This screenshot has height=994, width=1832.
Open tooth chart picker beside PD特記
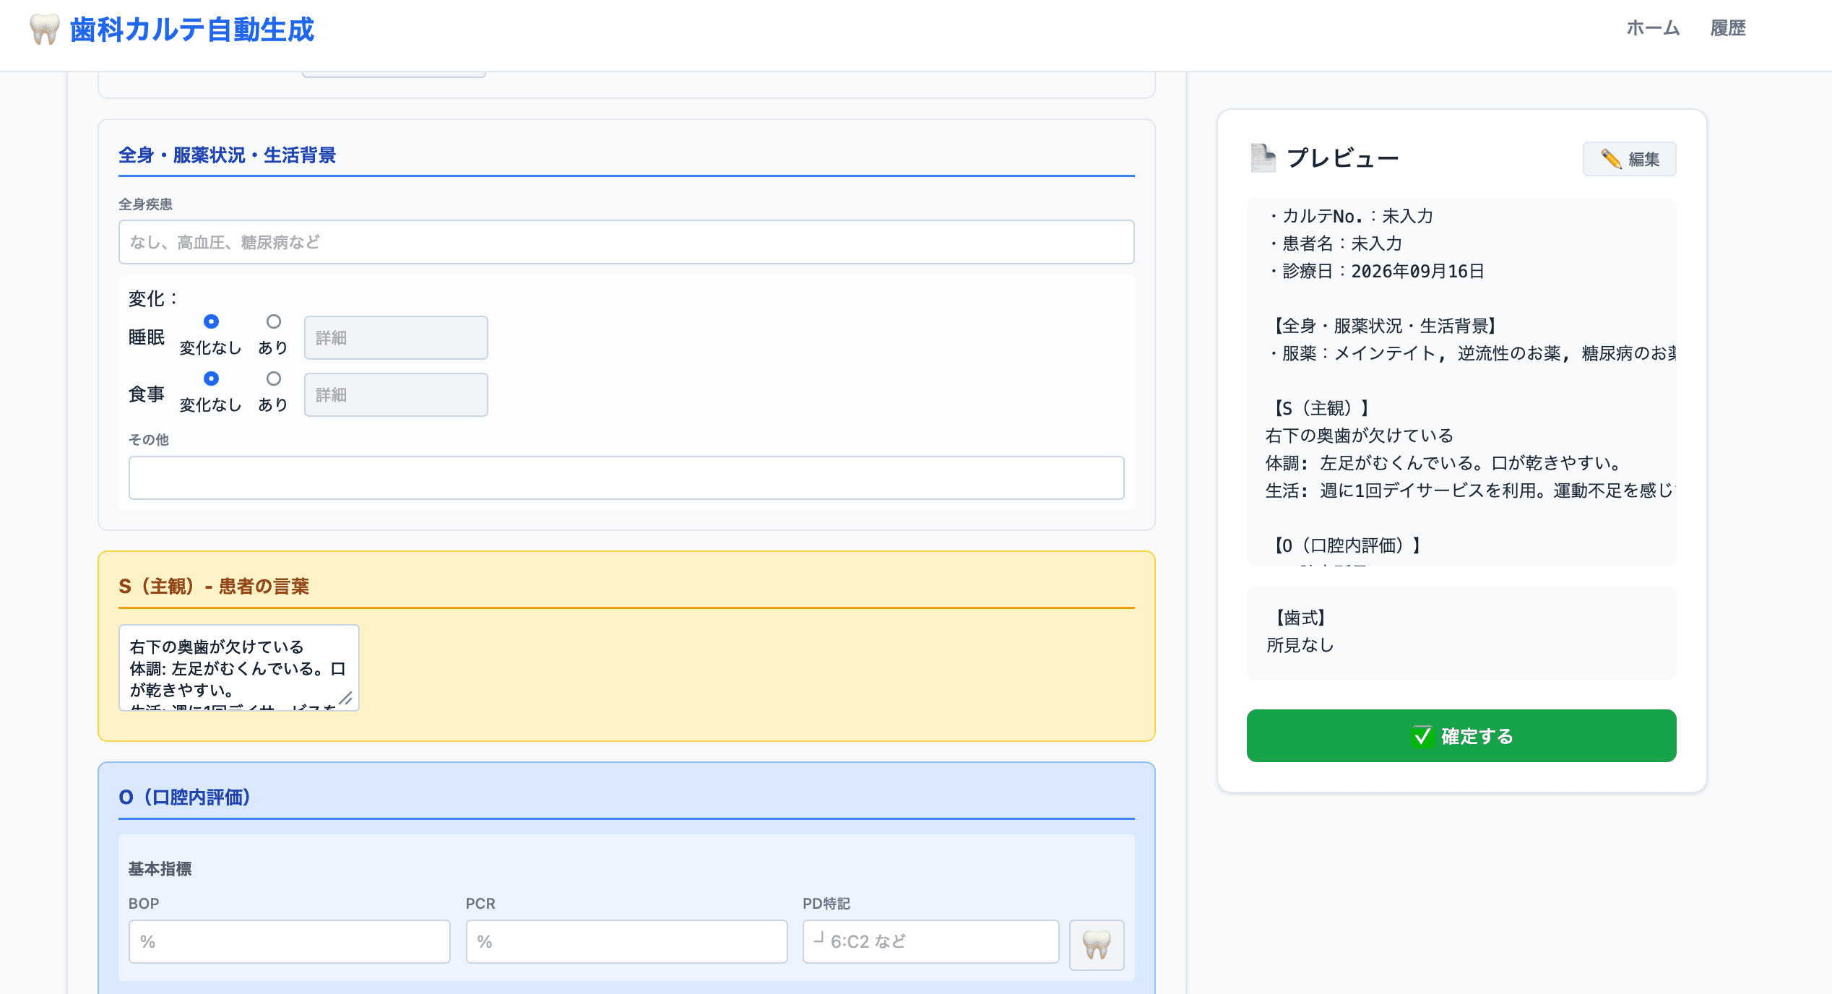coord(1097,944)
